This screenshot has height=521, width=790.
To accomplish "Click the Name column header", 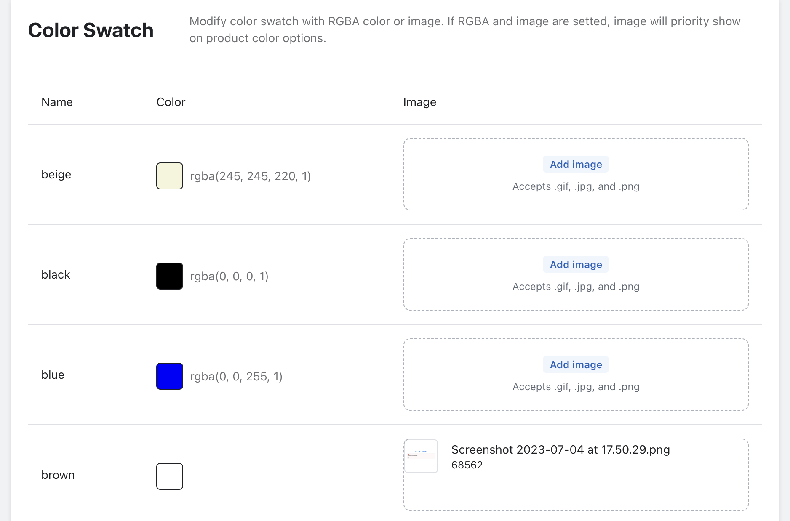I will point(57,102).
